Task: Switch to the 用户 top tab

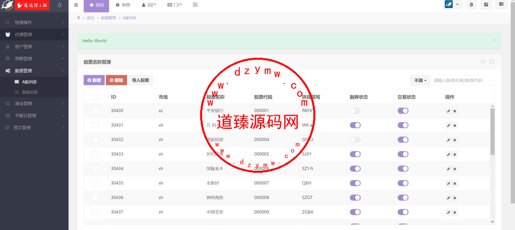Action: tap(149, 5)
